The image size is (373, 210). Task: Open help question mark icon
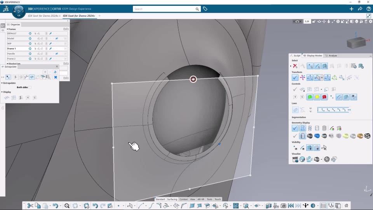[368, 9]
